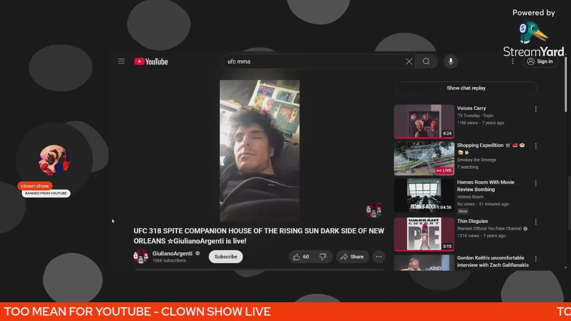Dislike the video with thumbs down
Viewport: 571px width, 321px height.
point(323,257)
